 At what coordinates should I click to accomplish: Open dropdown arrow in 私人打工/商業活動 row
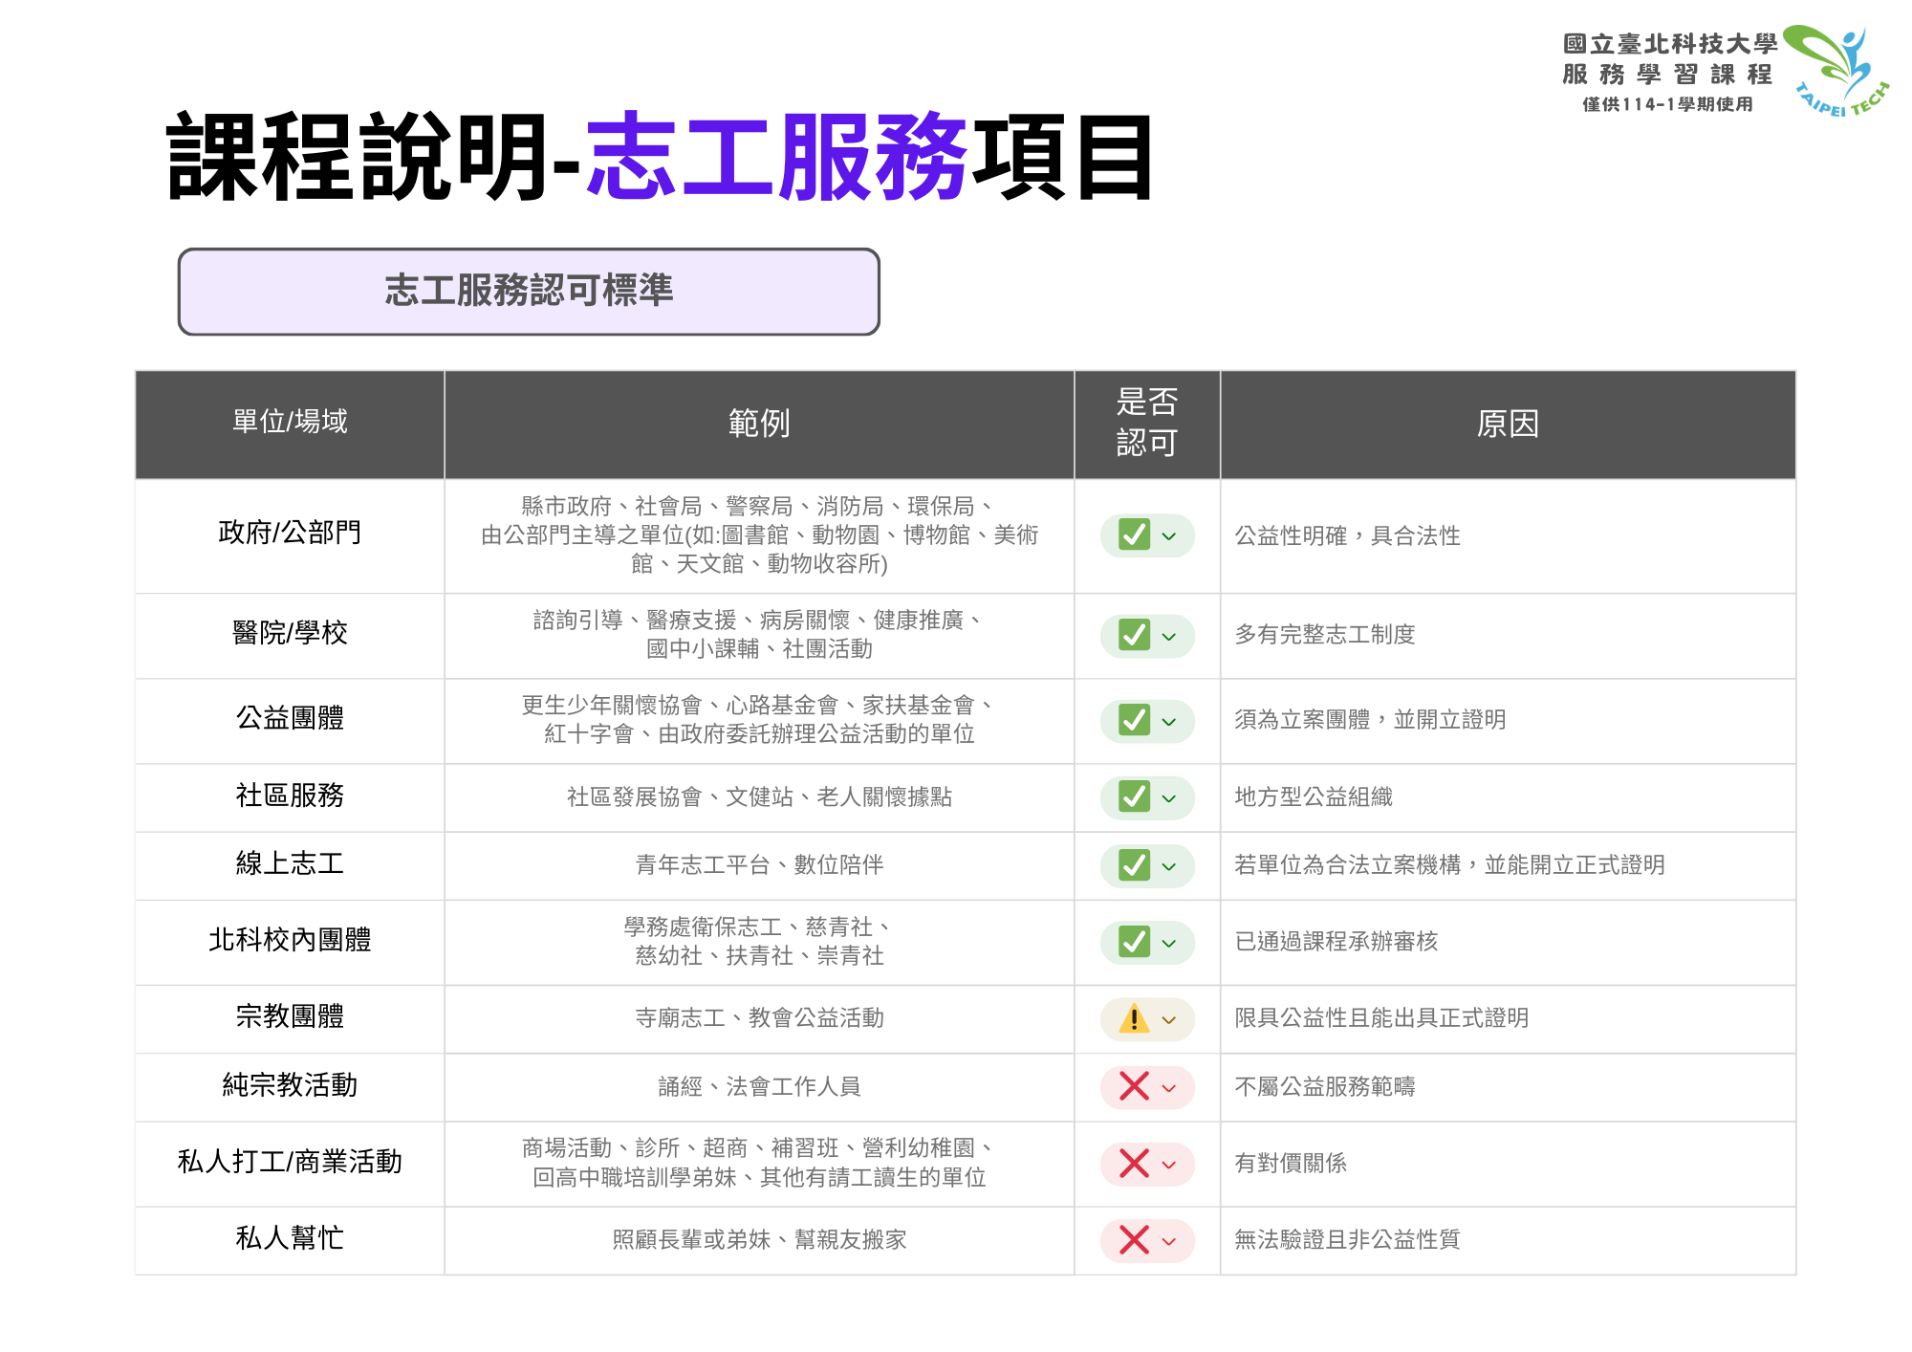click(1169, 1166)
